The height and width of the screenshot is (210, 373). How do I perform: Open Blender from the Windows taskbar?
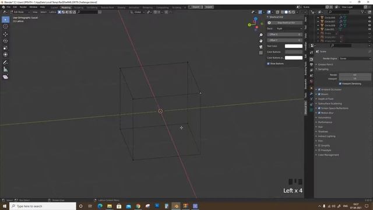coord(176,206)
